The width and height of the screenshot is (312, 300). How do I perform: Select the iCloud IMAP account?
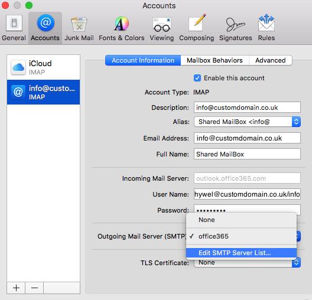43,67
